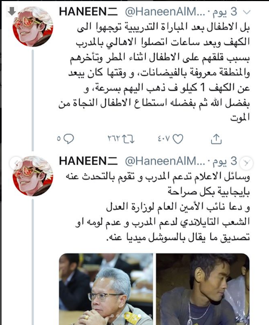Open chevron menu on second tweet
Screen dimensions: 269x325
pos(246,163)
